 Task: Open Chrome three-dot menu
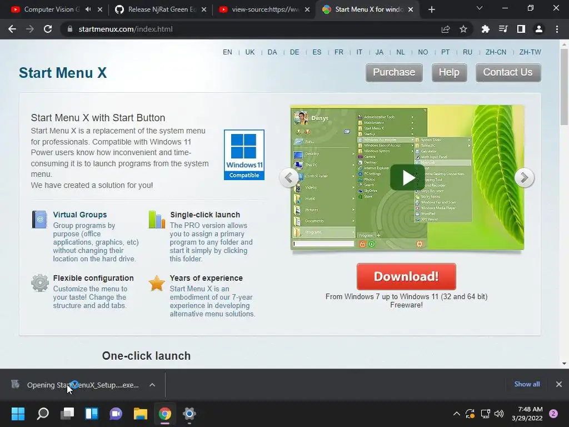click(x=557, y=29)
